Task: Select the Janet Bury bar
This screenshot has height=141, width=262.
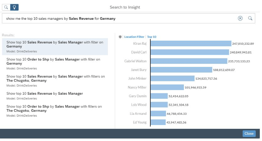Action: pos(181,70)
